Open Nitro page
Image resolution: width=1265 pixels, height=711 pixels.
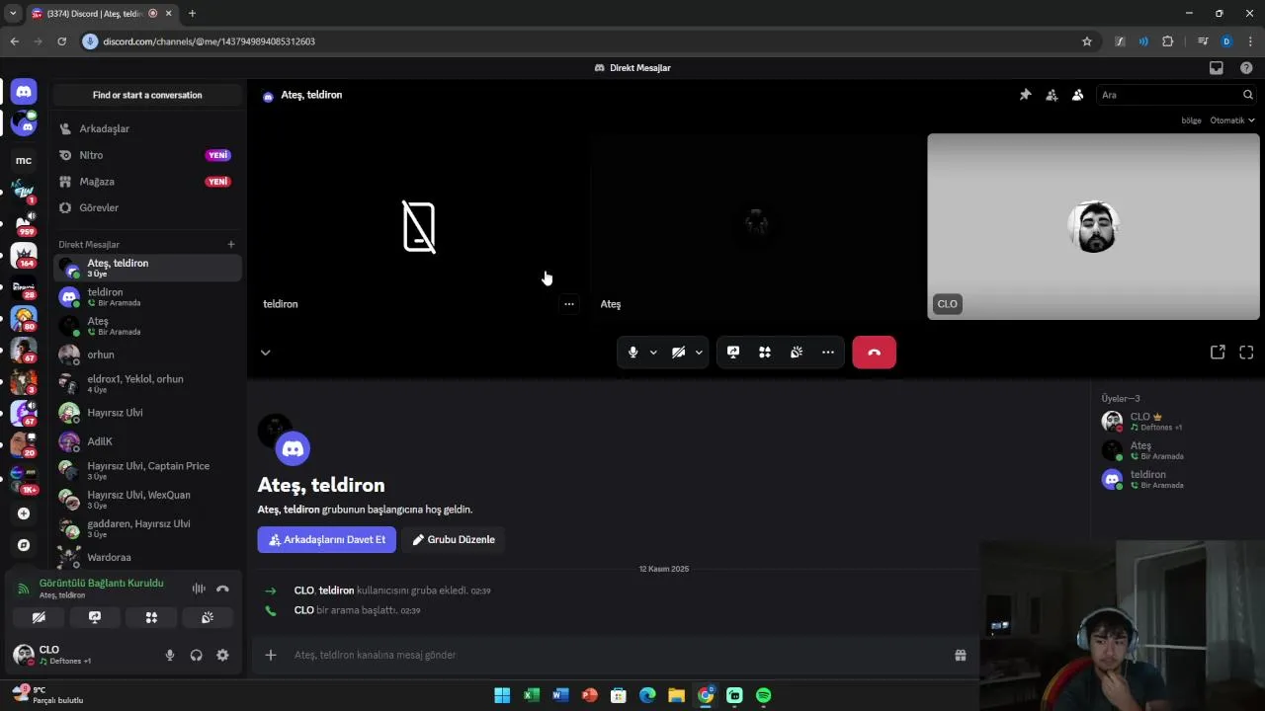147,155
